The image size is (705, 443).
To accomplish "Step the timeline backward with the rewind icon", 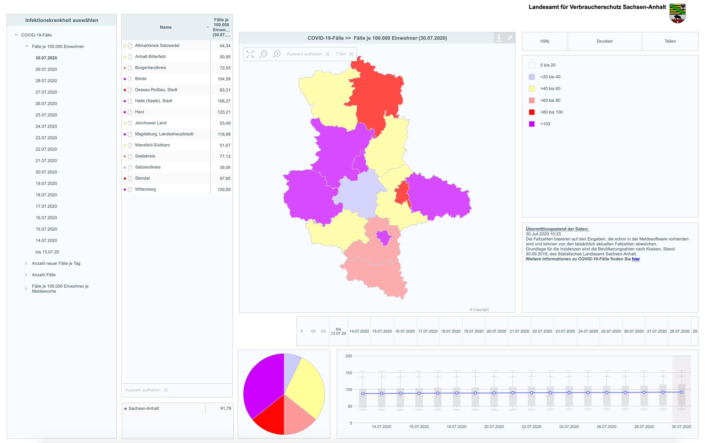I will tap(313, 331).
